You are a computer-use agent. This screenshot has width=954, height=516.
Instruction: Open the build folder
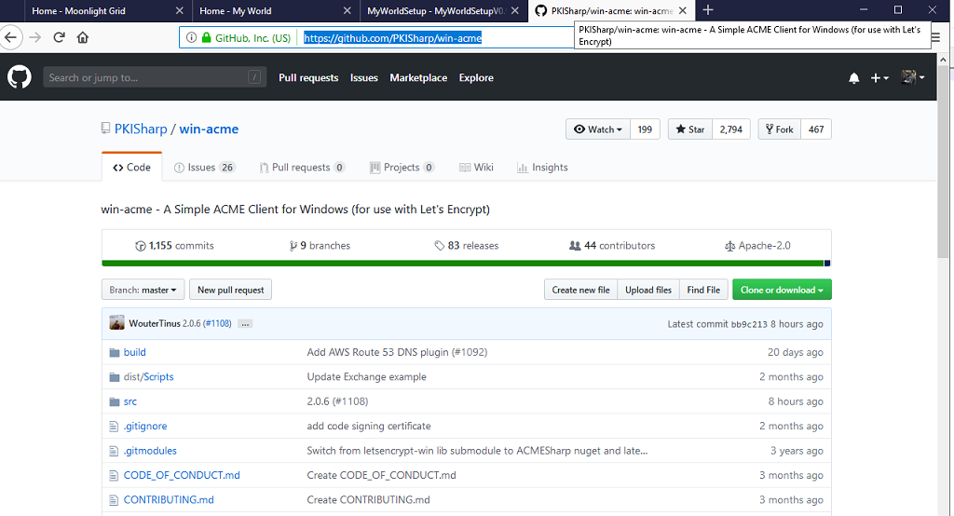click(x=134, y=352)
